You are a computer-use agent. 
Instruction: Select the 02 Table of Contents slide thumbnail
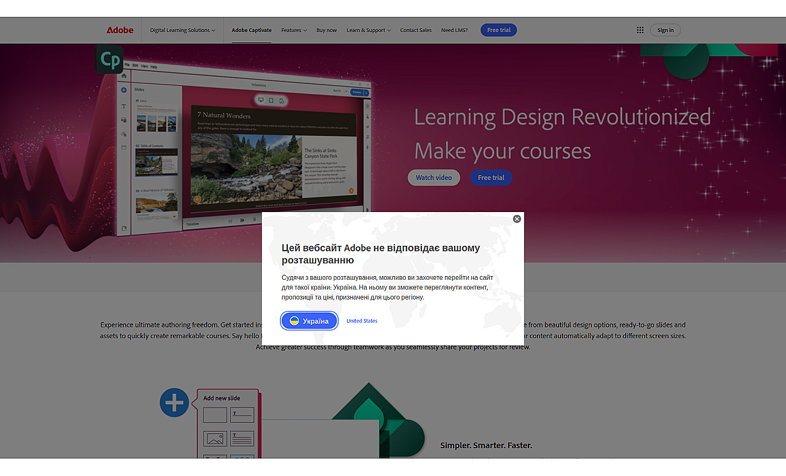[157, 162]
